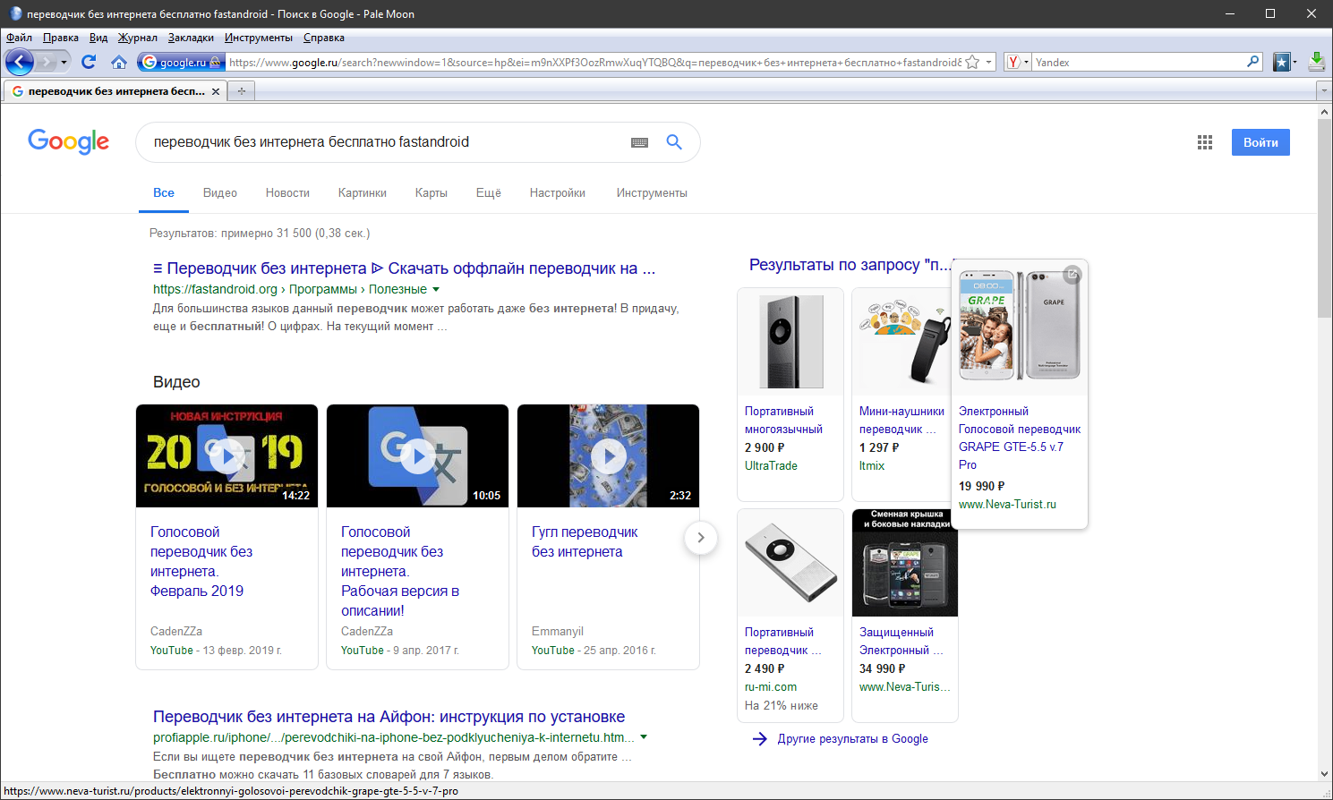This screenshot has height=800, width=1333.
Task: Play the Рабочая версия в описании video
Action: pos(418,455)
